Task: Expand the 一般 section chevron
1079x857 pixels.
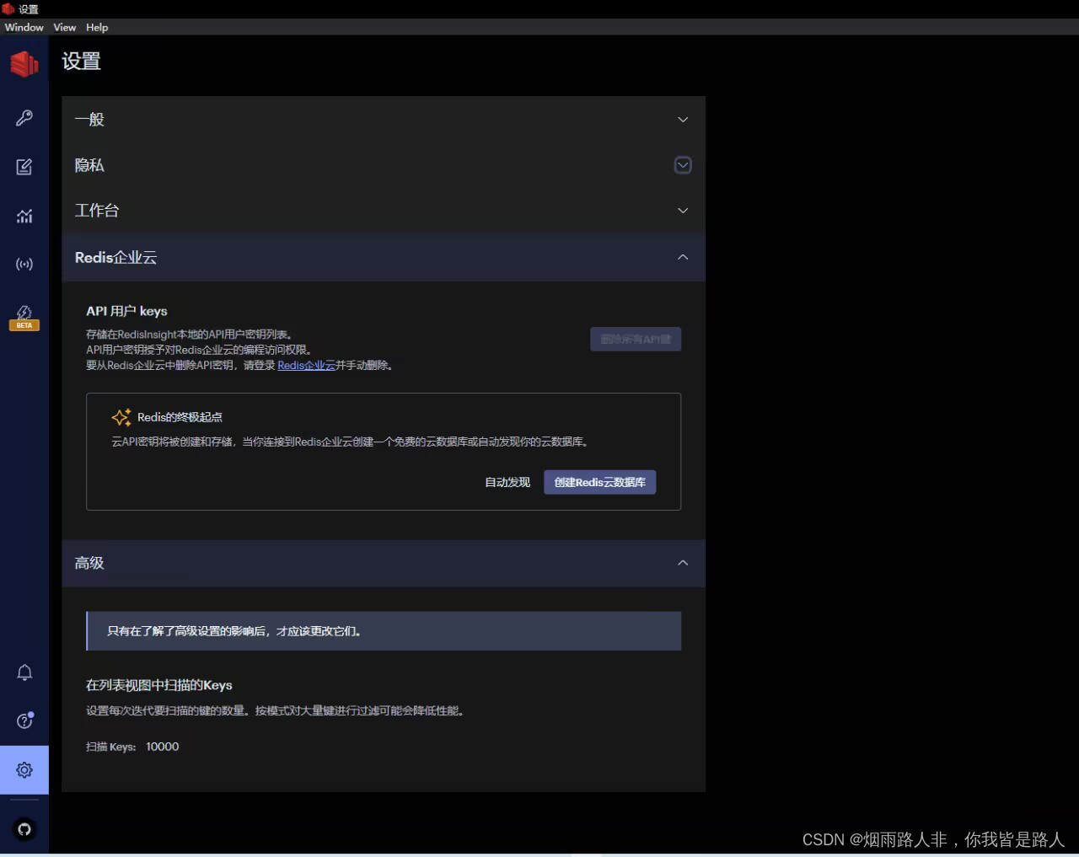Action: (x=683, y=120)
